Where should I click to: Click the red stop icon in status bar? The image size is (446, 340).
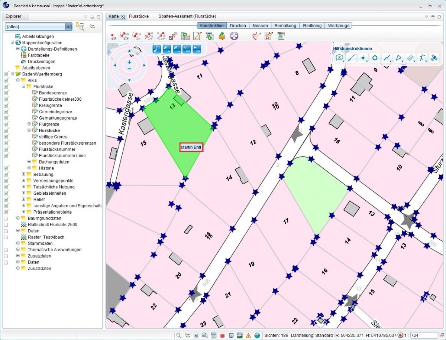(x=222, y=335)
